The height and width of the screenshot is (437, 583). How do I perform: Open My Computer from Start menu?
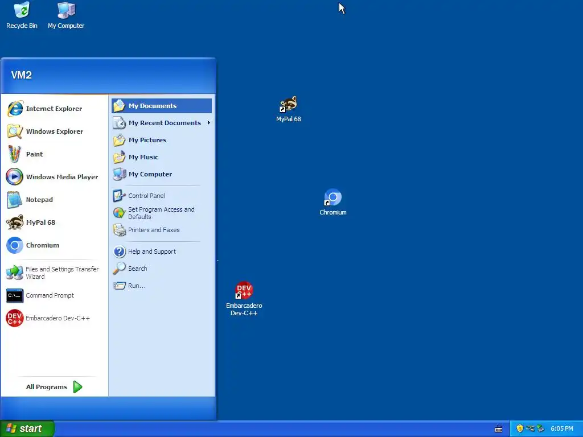(162, 174)
